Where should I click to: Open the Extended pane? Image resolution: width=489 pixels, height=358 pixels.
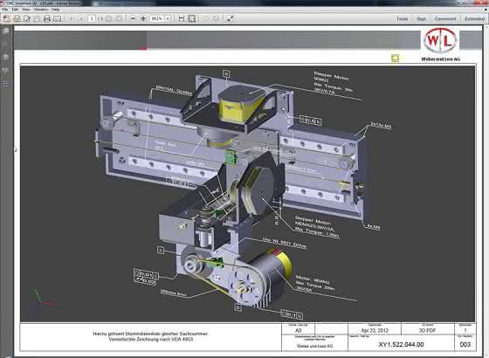(474, 18)
